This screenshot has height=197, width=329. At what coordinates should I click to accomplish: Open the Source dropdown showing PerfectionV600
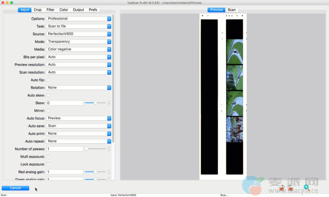(78, 34)
